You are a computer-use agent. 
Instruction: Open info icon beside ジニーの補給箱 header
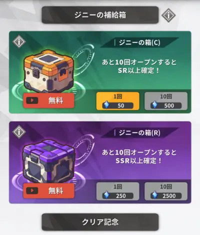tap(168, 15)
